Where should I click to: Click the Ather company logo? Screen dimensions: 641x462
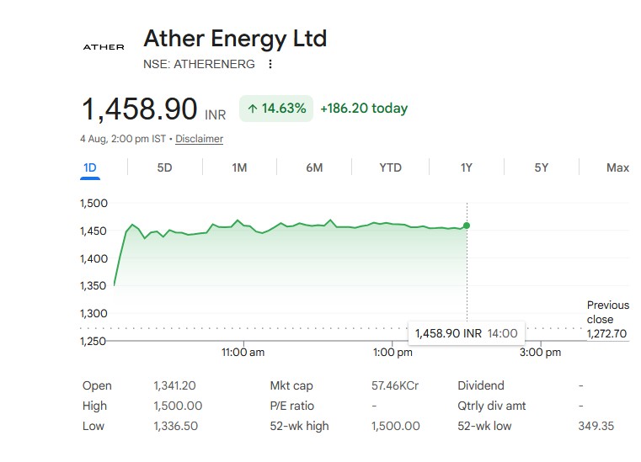point(104,47)
